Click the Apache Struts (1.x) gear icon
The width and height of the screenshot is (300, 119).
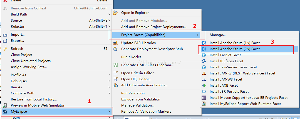point(204,43)
